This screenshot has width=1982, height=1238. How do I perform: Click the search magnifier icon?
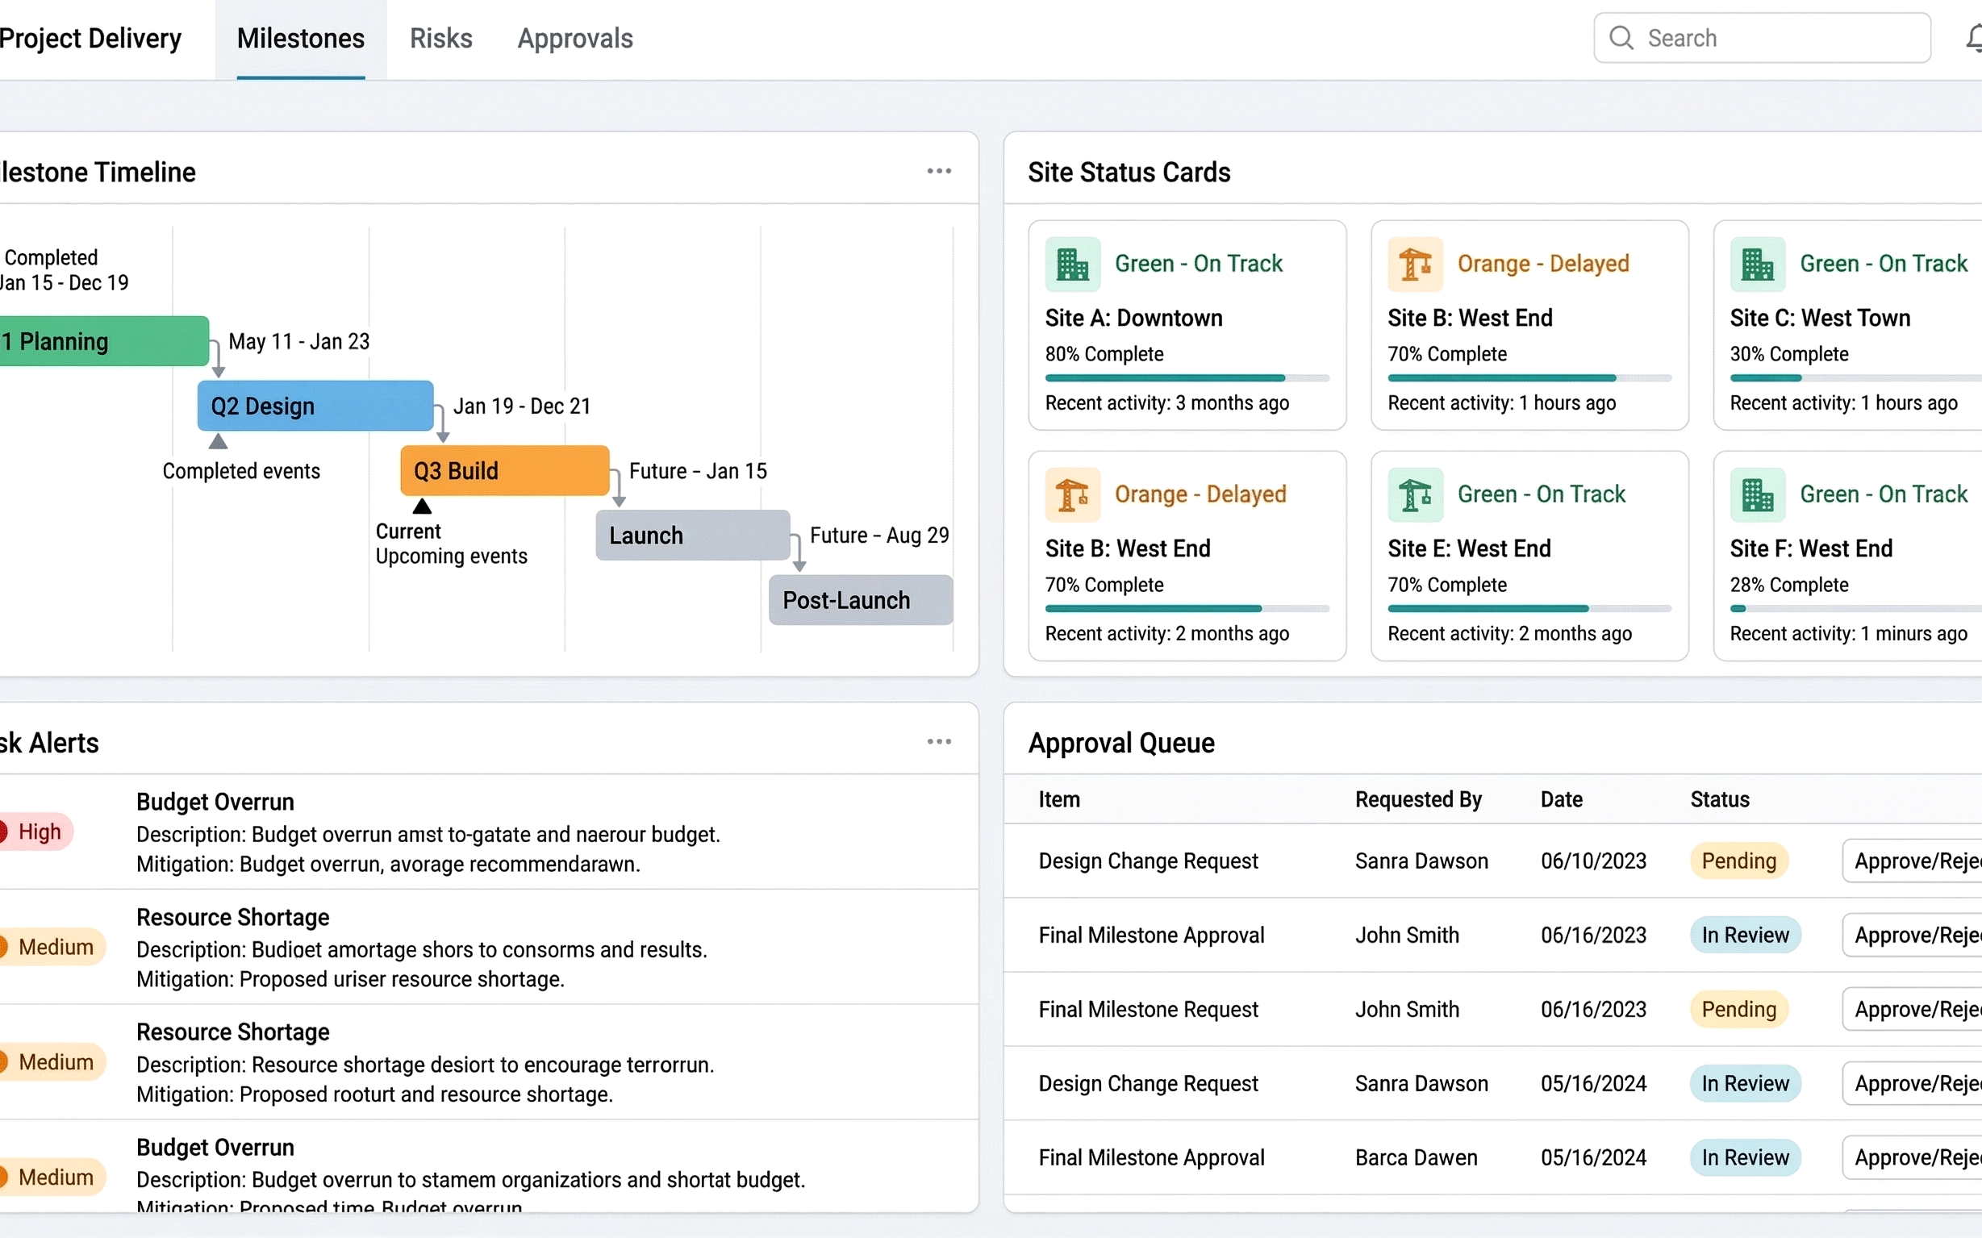click(1621, 38)
